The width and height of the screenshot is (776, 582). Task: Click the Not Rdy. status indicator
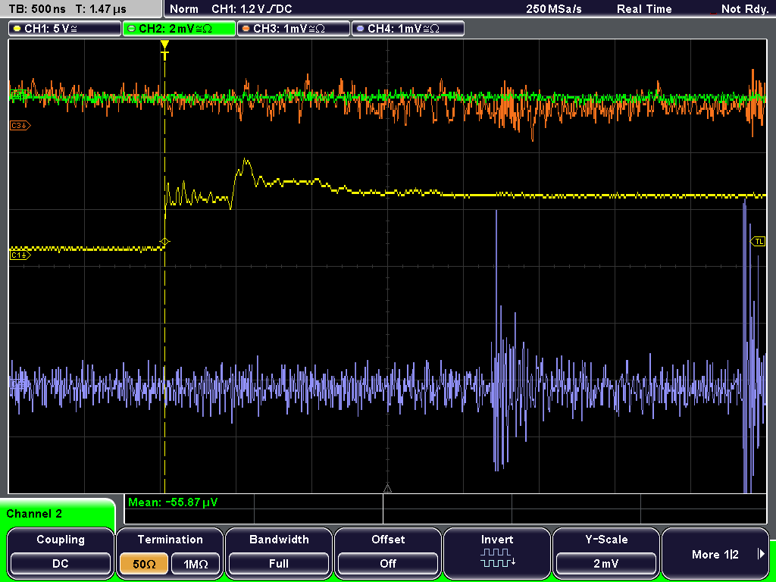(x=744, y=9)
